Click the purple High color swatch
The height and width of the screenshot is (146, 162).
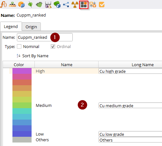(22, 71)
